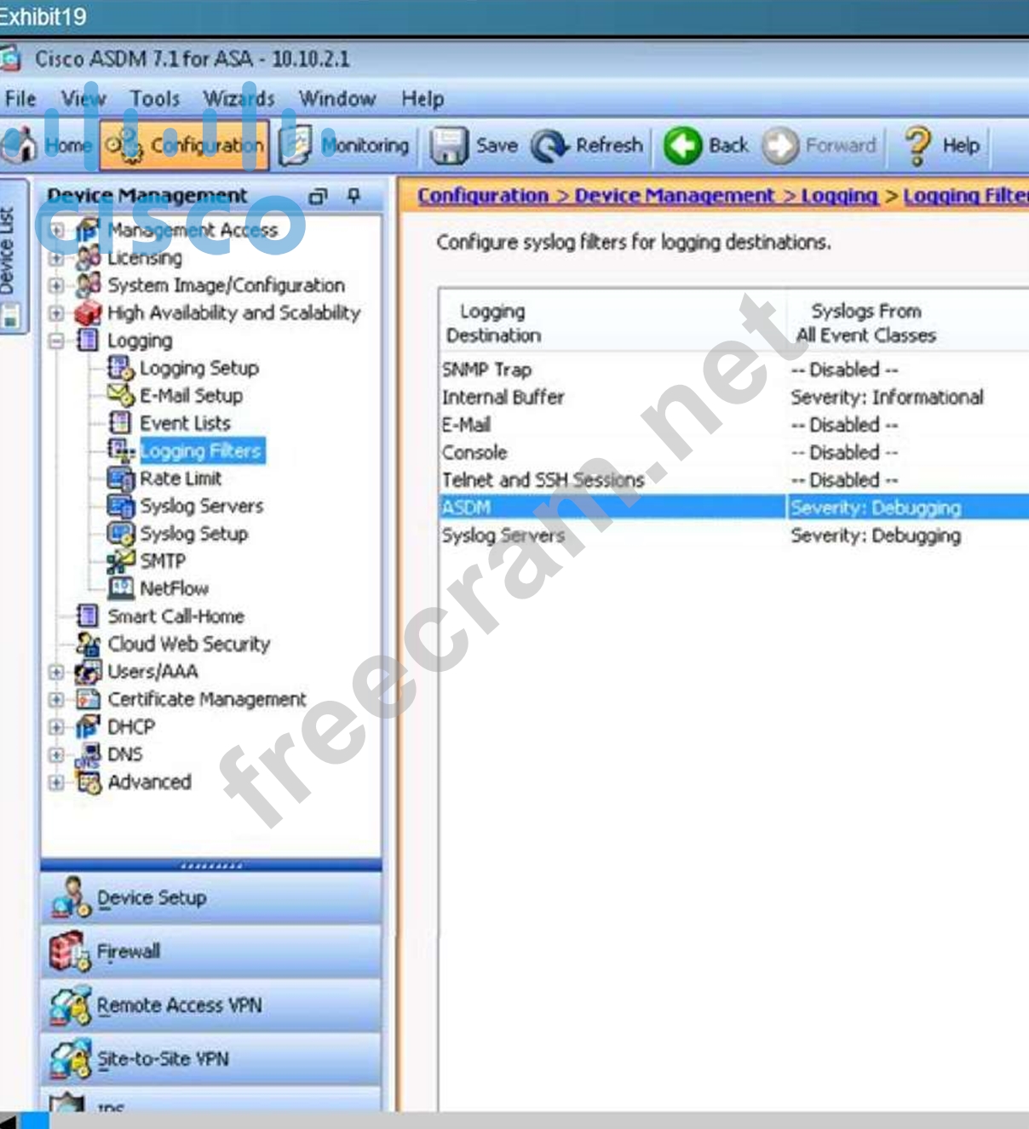Follow the Device Management breadcrumb link
Screen dimensions: 1029x1129
tap(674, 196)
